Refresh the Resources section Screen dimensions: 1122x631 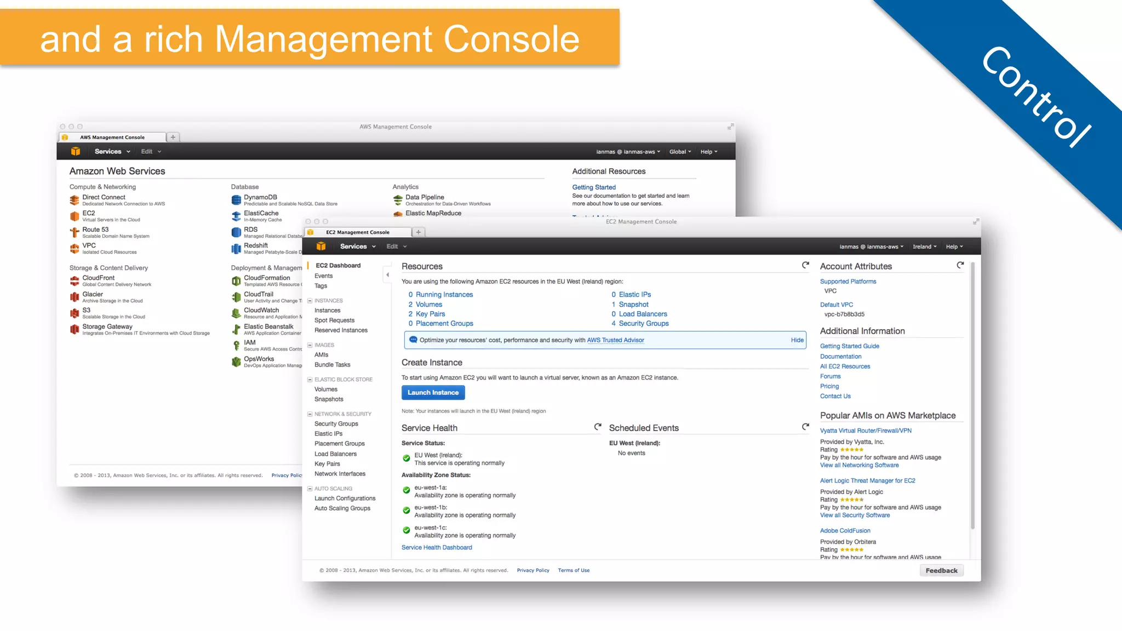click(805, 265)
